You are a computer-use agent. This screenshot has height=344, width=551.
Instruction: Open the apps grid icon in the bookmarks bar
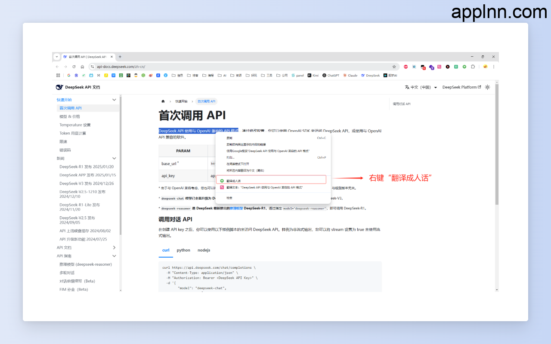click(x=58, y=75)
